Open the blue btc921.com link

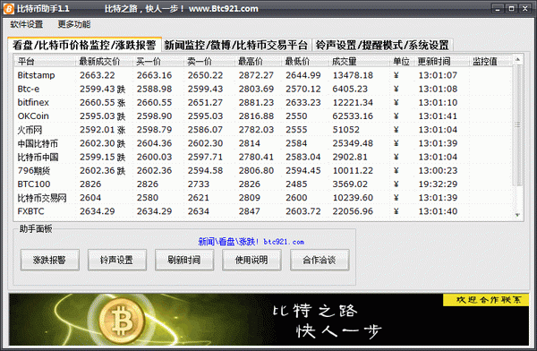click(x=251, y=242)
